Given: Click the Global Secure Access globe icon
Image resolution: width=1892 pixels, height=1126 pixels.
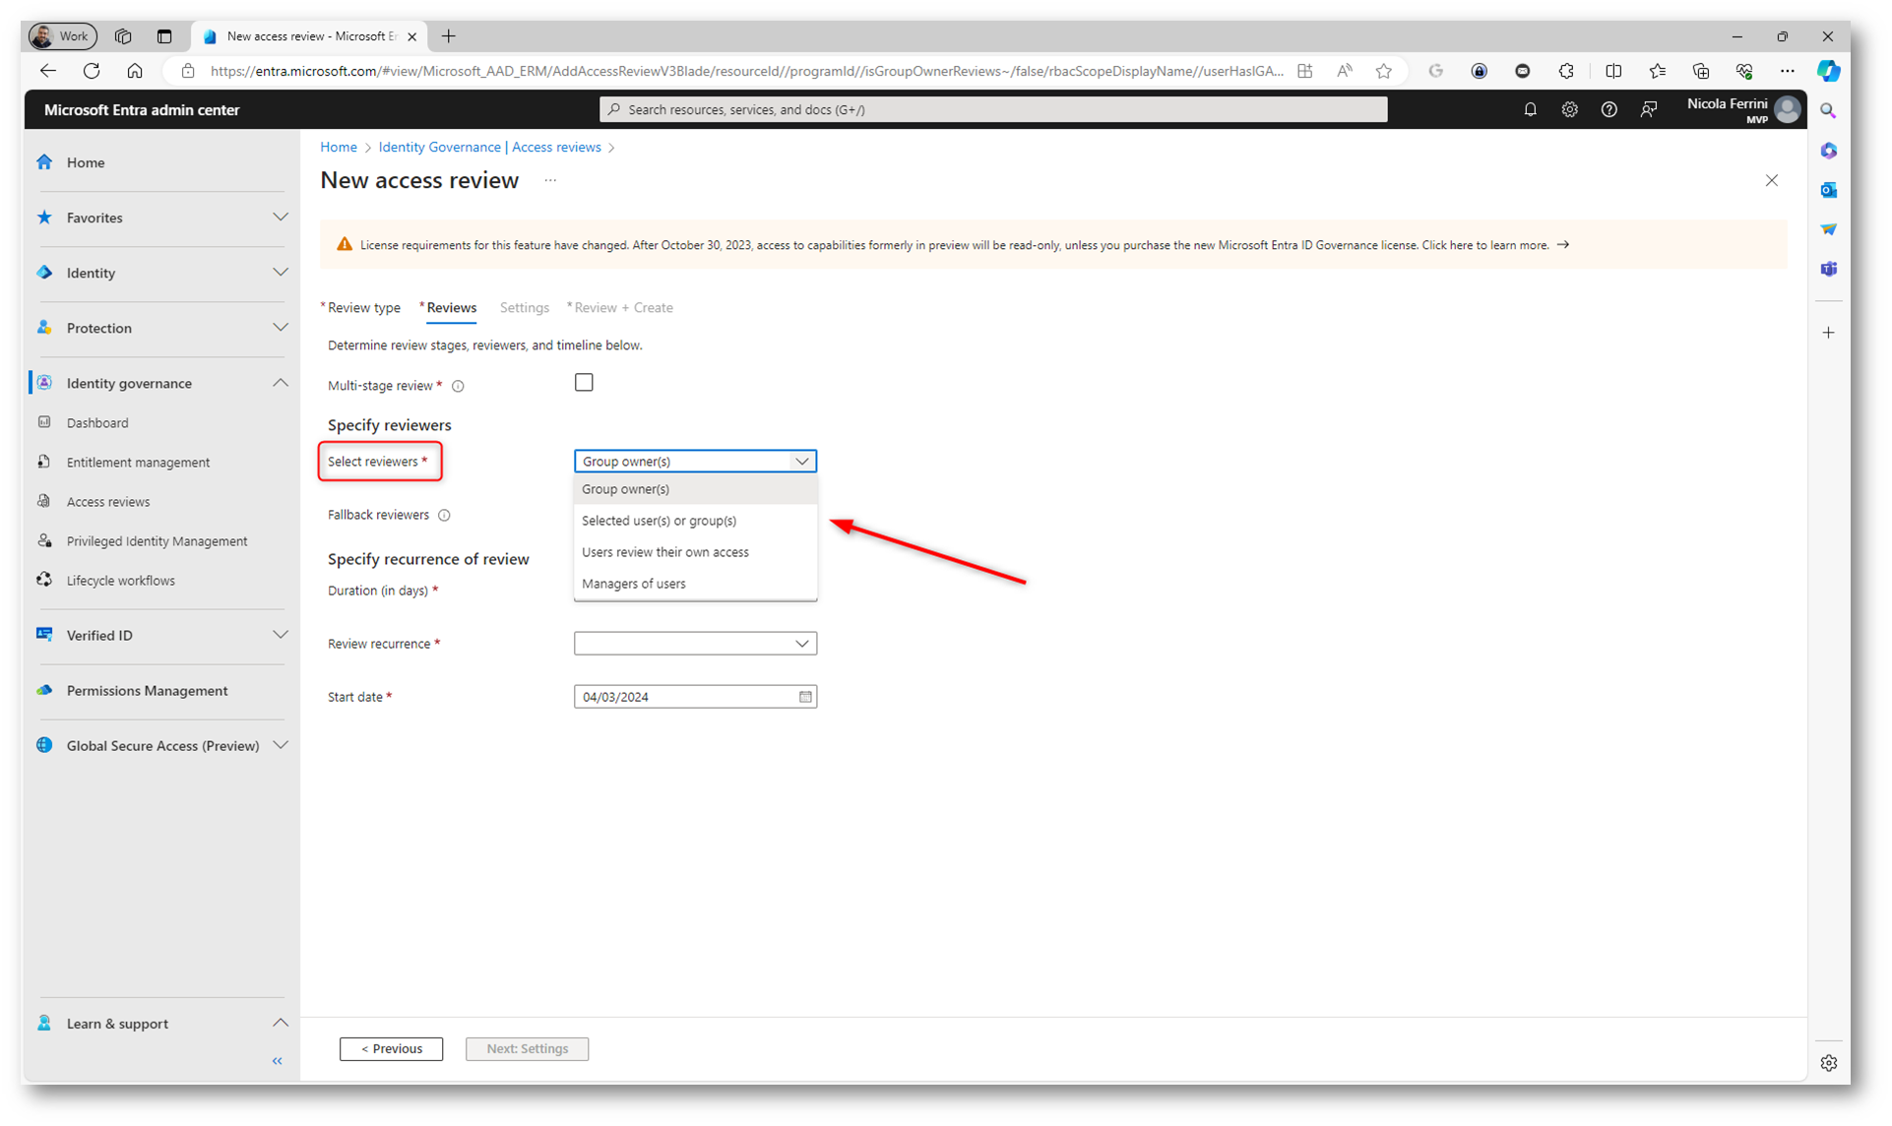Looking at the screenshot, I should pyautogui.click(x=44, y=745).
